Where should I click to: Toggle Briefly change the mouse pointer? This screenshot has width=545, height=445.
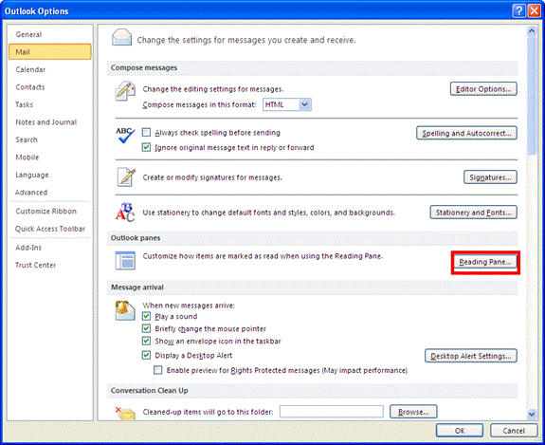[146, 328]
